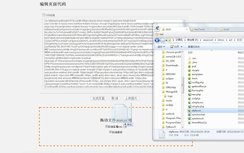Click the folder tree scroll-up arrow
Image resolution: width=244 pixels, height=153 pixels.
(183, 52)
